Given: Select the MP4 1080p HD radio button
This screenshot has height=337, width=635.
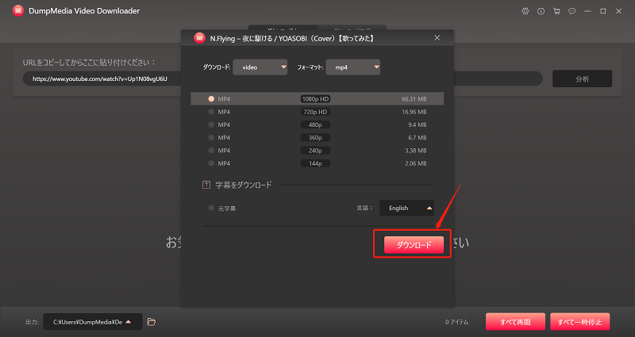Looking at the screenshot, I should [211, 98].
